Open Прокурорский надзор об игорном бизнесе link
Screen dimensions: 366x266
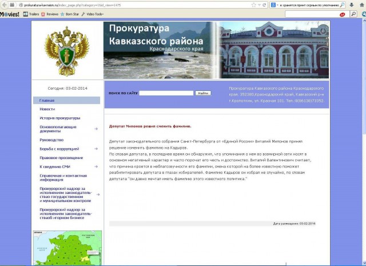(x=66, y=214)
